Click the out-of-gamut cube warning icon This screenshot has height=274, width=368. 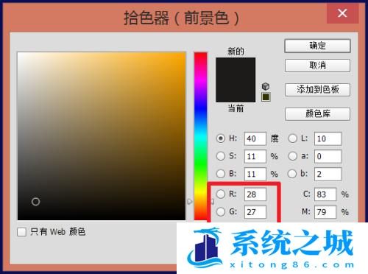pos(266,86)
